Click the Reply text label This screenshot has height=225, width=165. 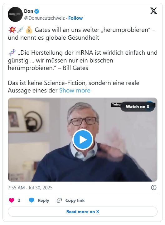point(43,200)
